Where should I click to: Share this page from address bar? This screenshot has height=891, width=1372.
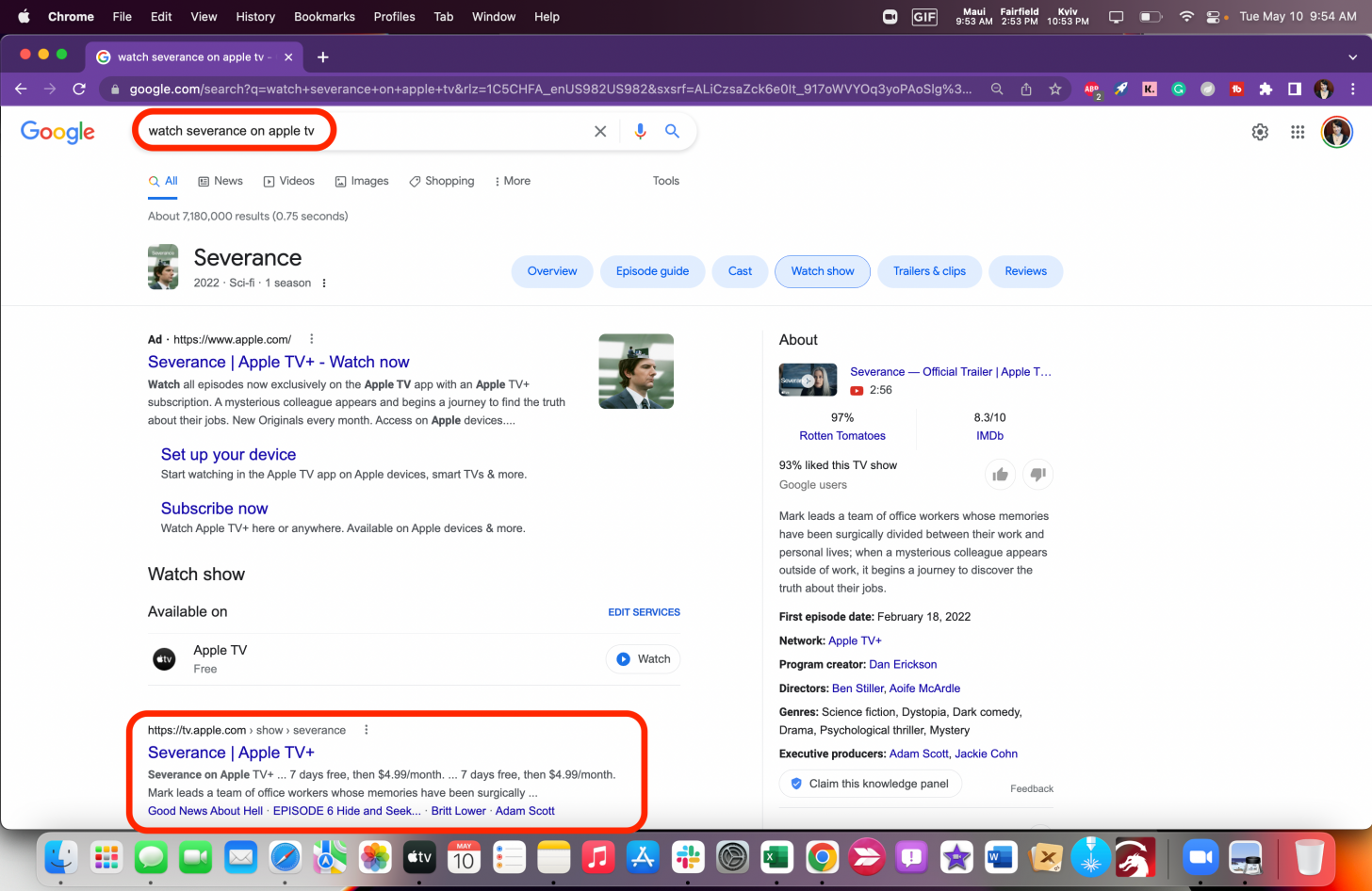[x=1026, y=89]
